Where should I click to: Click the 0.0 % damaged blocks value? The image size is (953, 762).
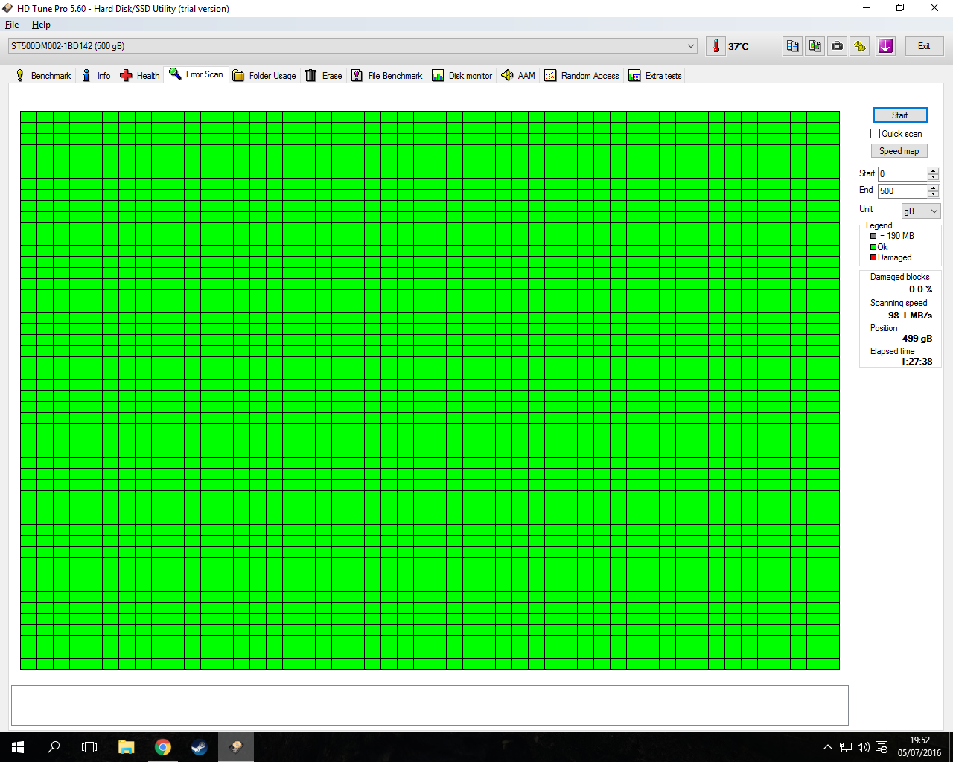click(x=920, y=289)
